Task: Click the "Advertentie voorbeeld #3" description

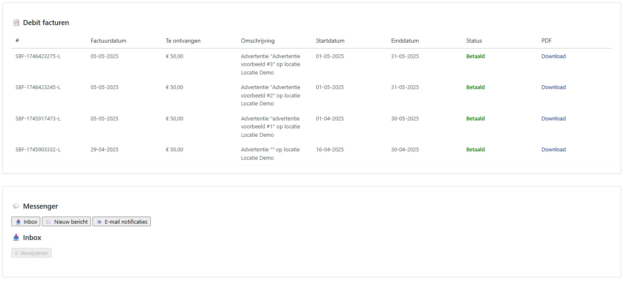Action: [x=270, y=64]
